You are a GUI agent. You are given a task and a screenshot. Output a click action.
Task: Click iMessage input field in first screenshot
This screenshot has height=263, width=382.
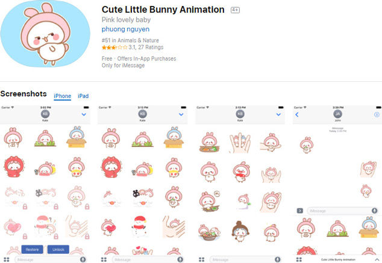(51, 259)
